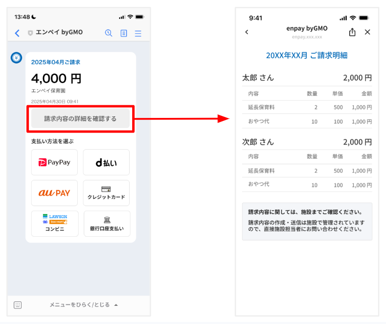
Task: Tap the 請求内容に関しては notice box
Action: click(x=307, y=221)
